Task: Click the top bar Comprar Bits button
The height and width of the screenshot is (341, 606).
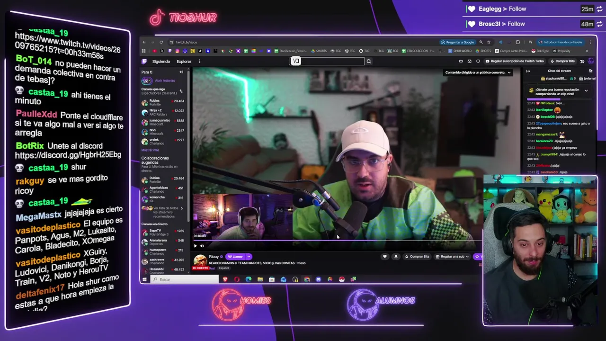Action: tap(562, 61)
